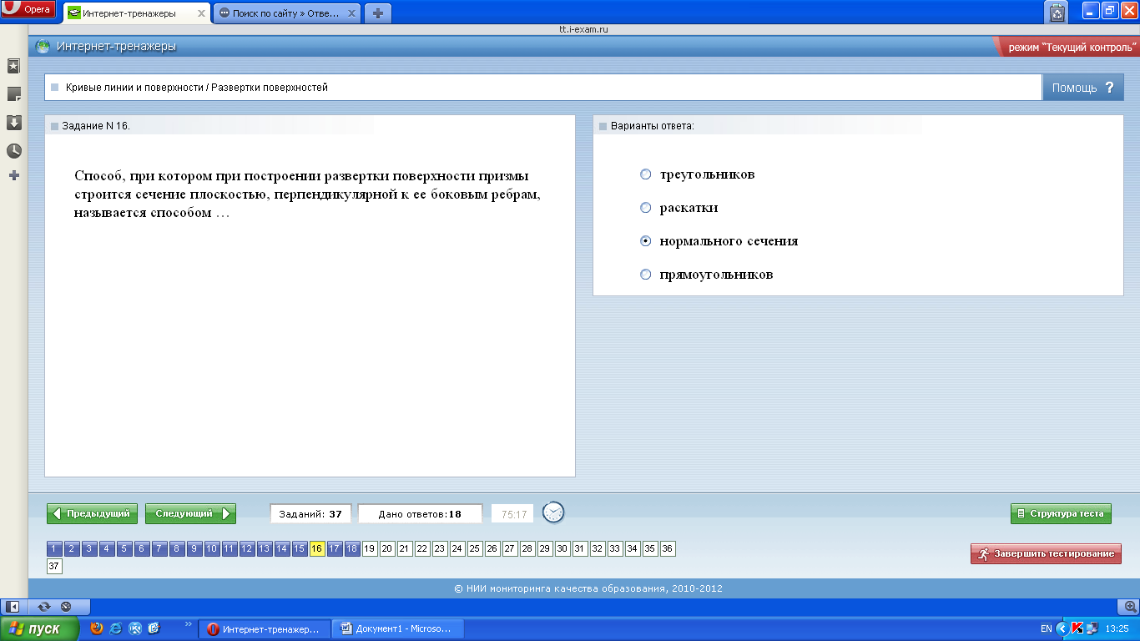Jump to question 33
1140x641 pixels.
[615, 548]
